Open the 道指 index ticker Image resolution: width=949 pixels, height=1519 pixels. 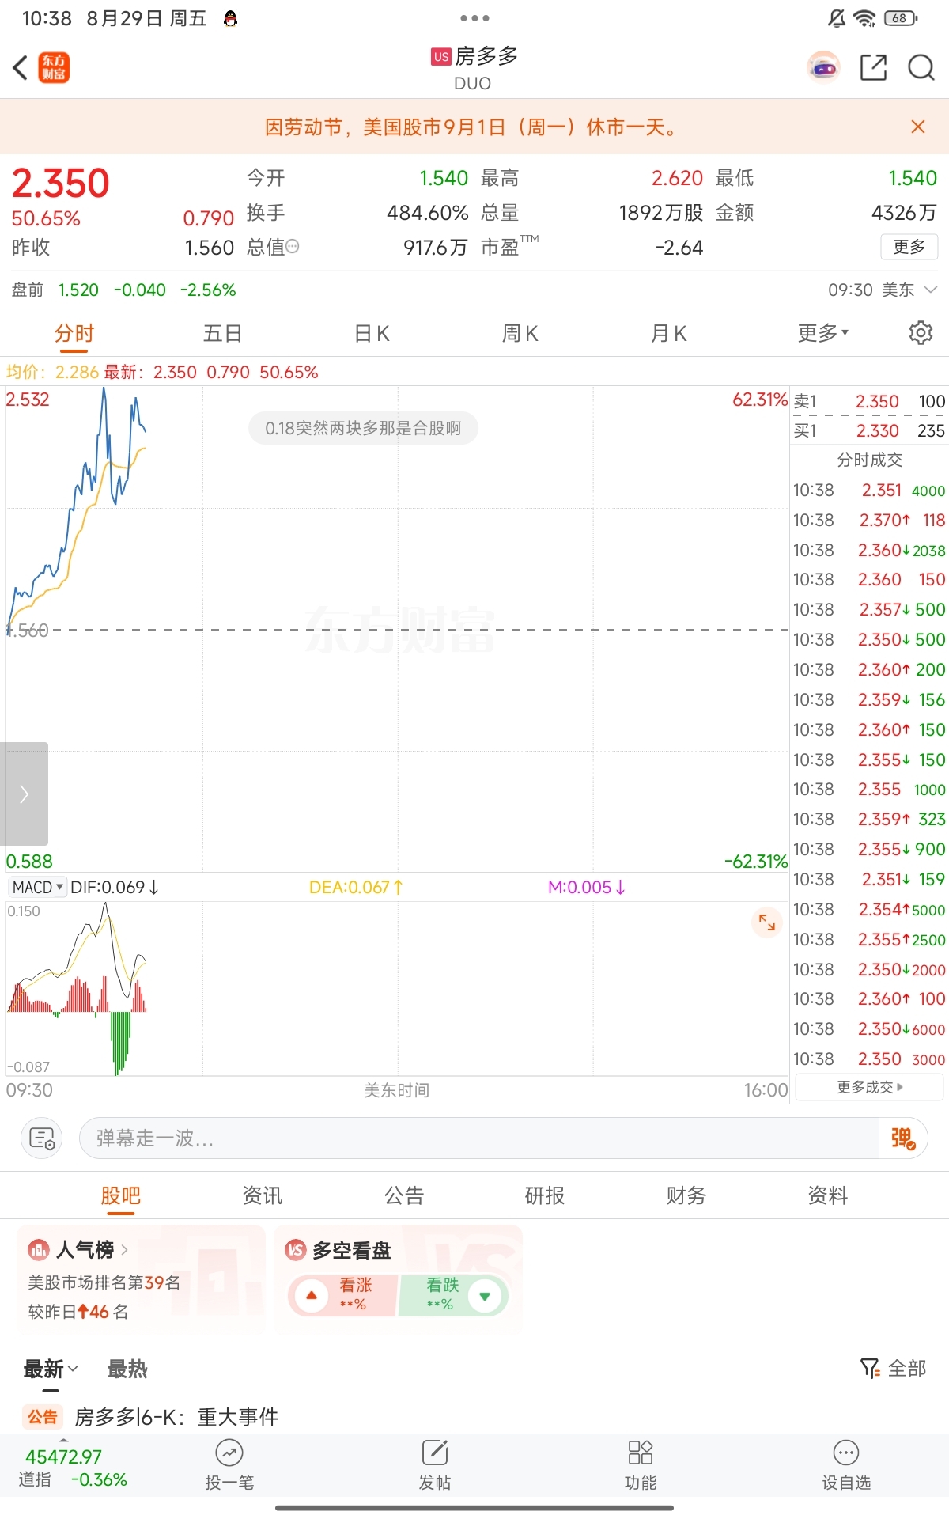(74, 1468)
